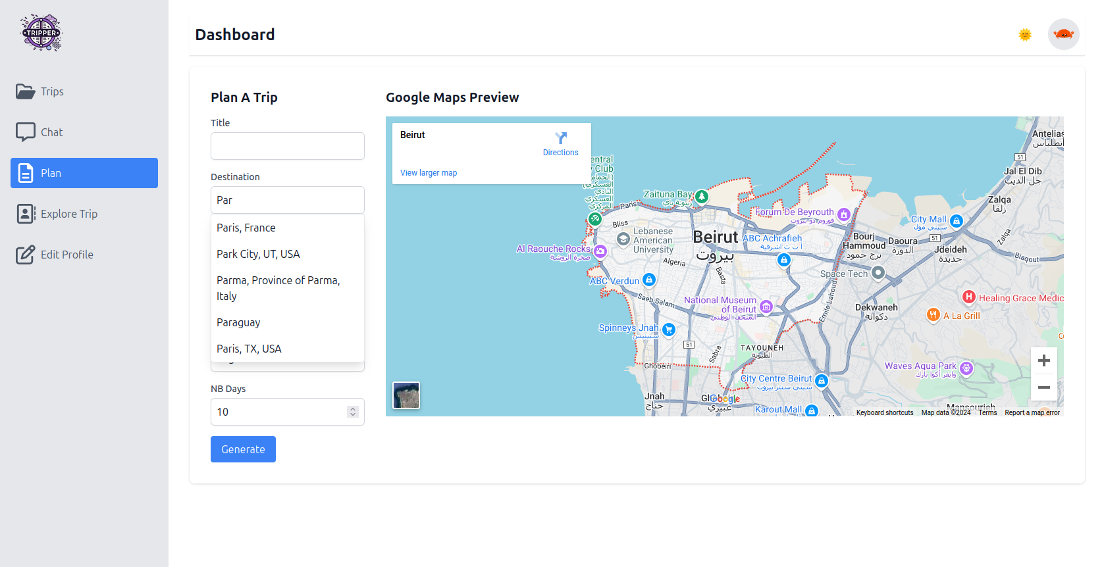Viewport: 1104px width, 567px height.
Task: Open Chat in the sidebar
Action: coord(84,132)
